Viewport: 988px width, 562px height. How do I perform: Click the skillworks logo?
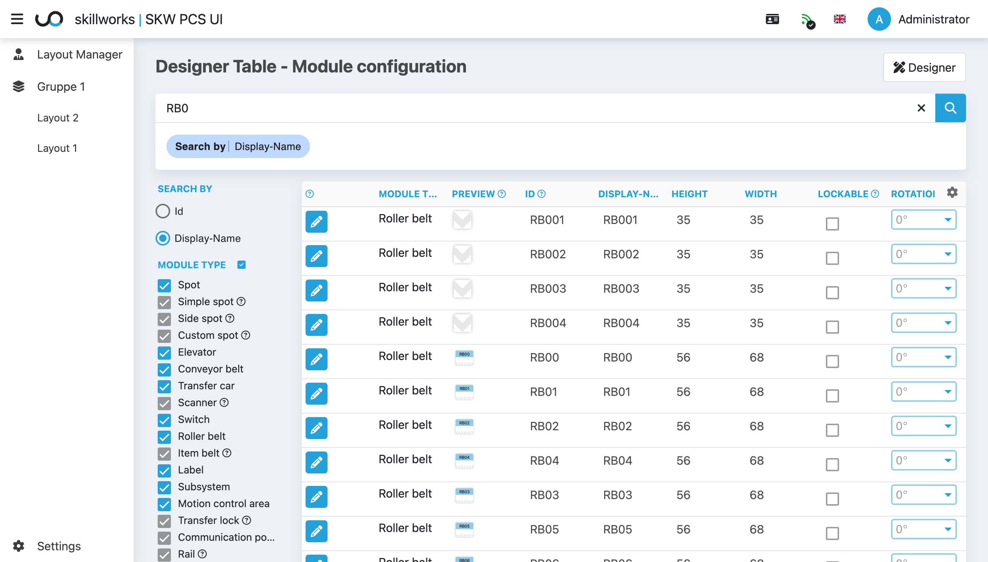coord(50,19)
